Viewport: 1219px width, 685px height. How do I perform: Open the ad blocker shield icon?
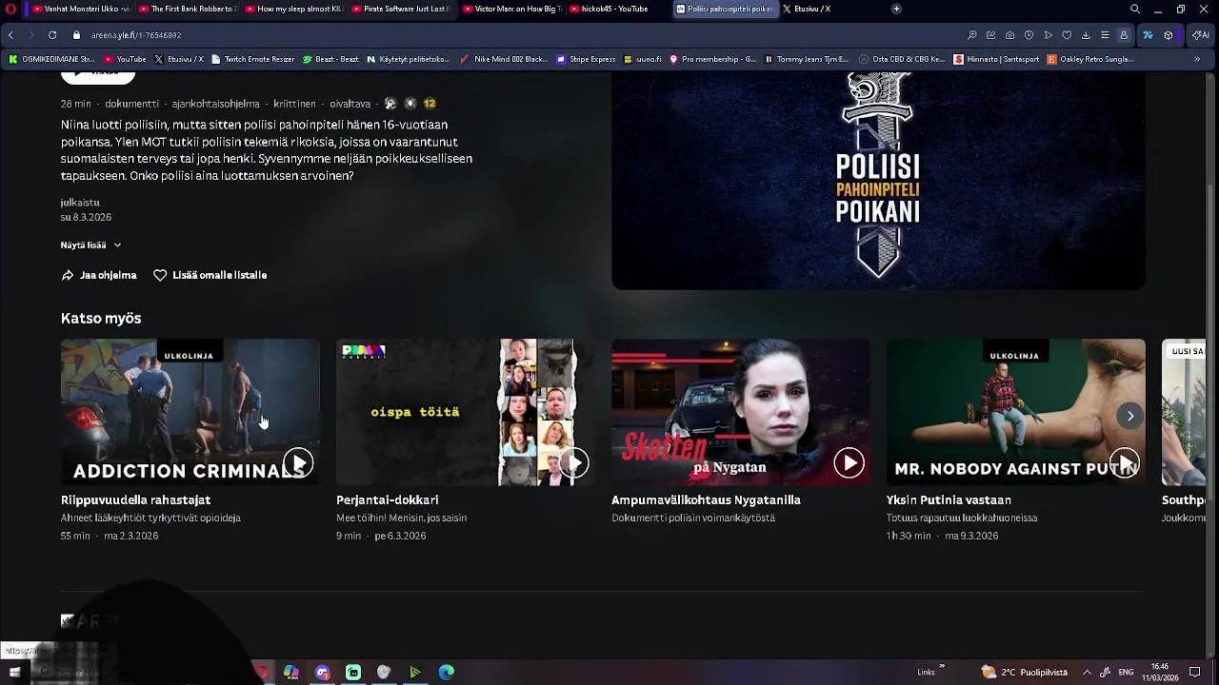(1029, 35)
